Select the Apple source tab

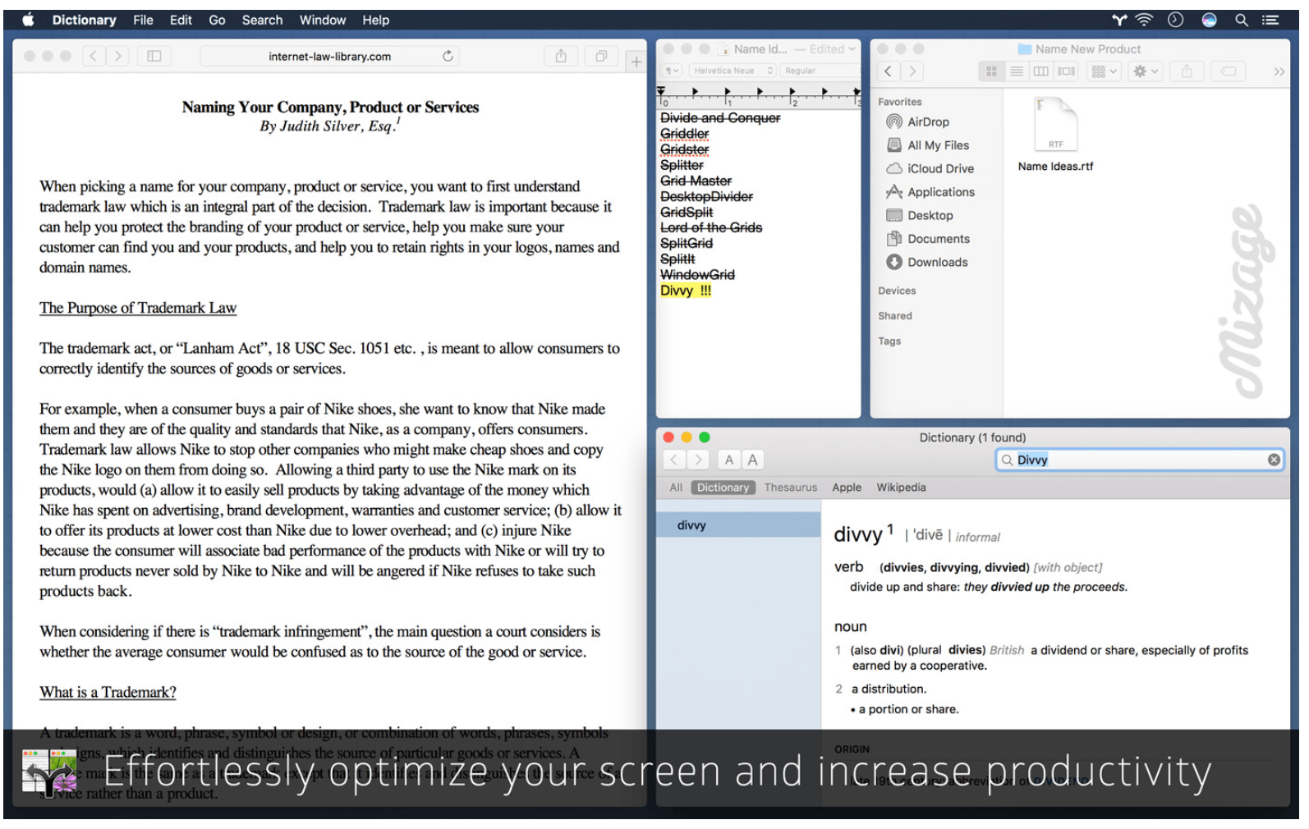click(x=847, y=488)
